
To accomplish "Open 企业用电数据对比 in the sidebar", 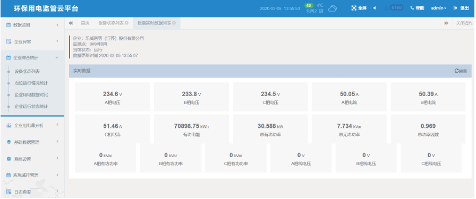I will (x=31, y=95).
